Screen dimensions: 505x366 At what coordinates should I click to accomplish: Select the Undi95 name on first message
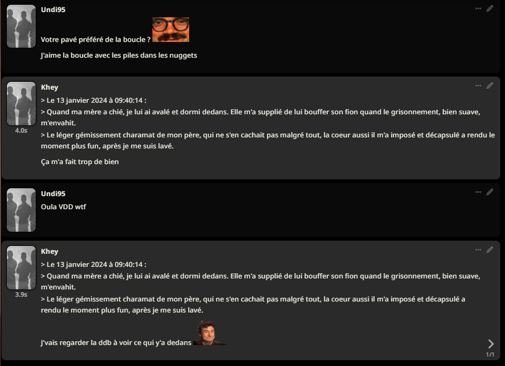click(53, 9)
